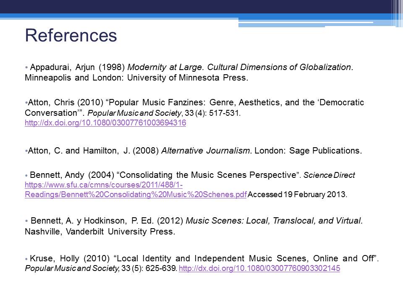Click Nashville, Vanderbilt University Press text
This screenshot has width=403, height=302.
[99, 232]
